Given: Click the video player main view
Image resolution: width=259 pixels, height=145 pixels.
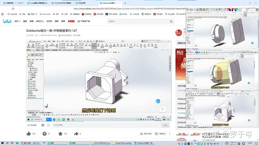Looking at the screenshot, I should click(99, 80).
